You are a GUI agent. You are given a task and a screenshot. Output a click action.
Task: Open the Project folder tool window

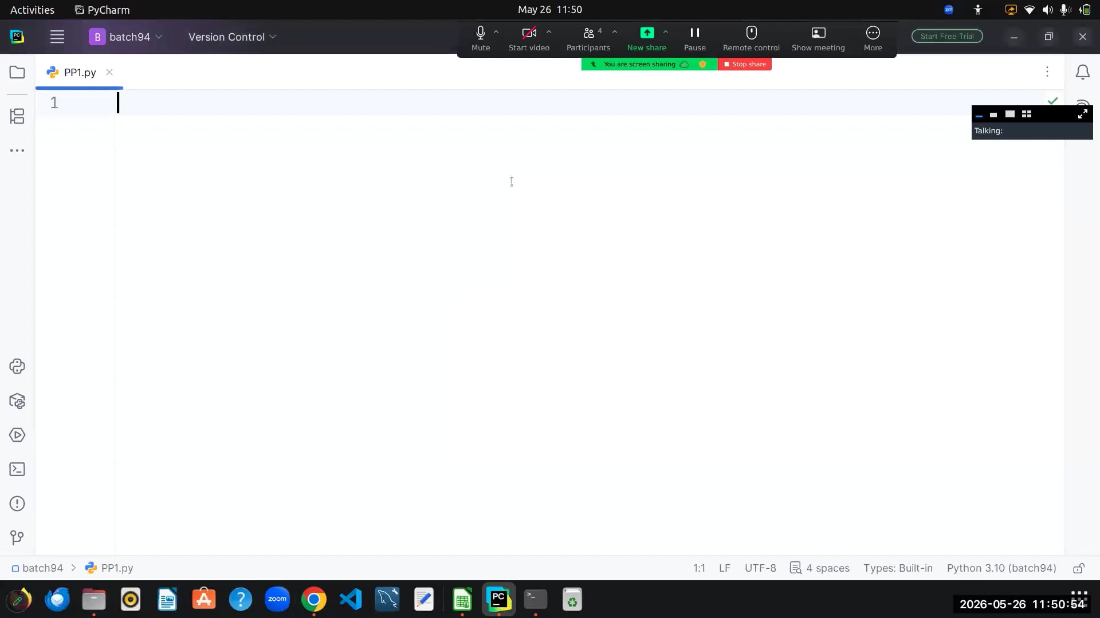(17, 72)
